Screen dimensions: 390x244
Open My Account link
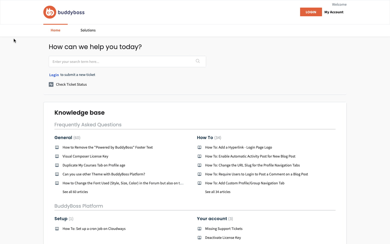[x=334, y=12]
